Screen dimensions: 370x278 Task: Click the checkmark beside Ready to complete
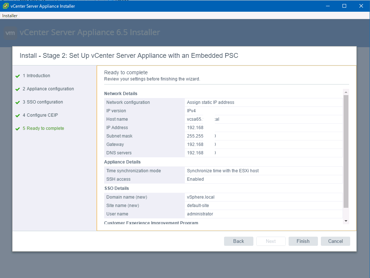18,129
